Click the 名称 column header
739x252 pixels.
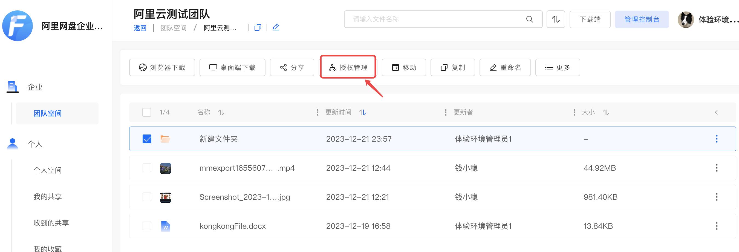coord(204,112)
